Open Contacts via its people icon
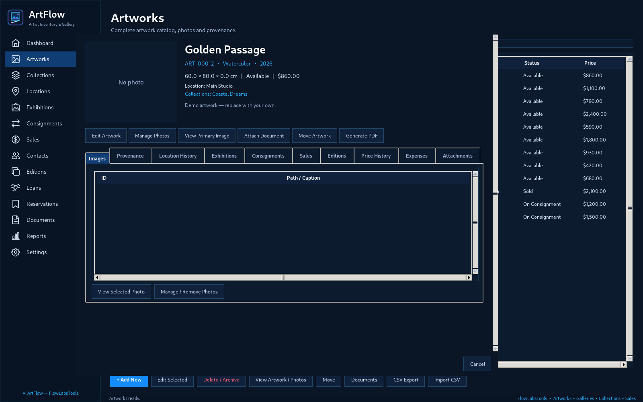The height and width of the screenshot is (402, 643). (x=16, y=156)
